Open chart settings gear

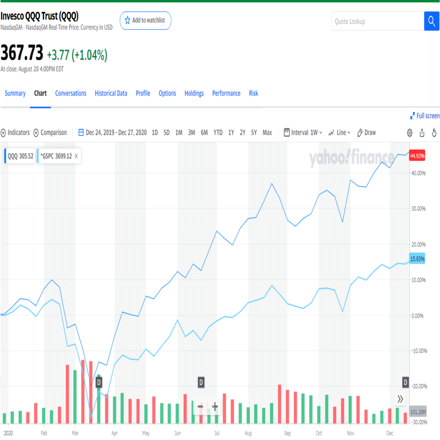(410, 133)
